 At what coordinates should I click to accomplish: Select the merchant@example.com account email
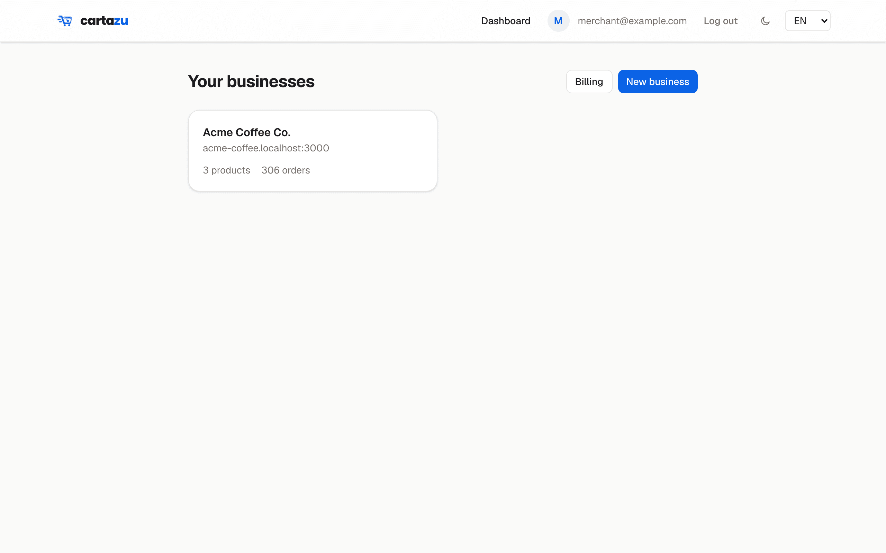click(x=632, y=21)
